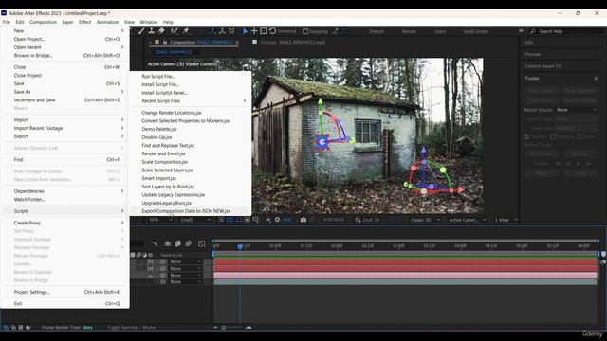This screenshot has height=341, width=607.
Task: Click the lock icon on Composition tab
Action: [164, 42]
